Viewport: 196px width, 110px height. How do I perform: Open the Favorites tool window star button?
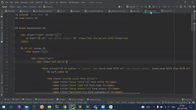2,91
